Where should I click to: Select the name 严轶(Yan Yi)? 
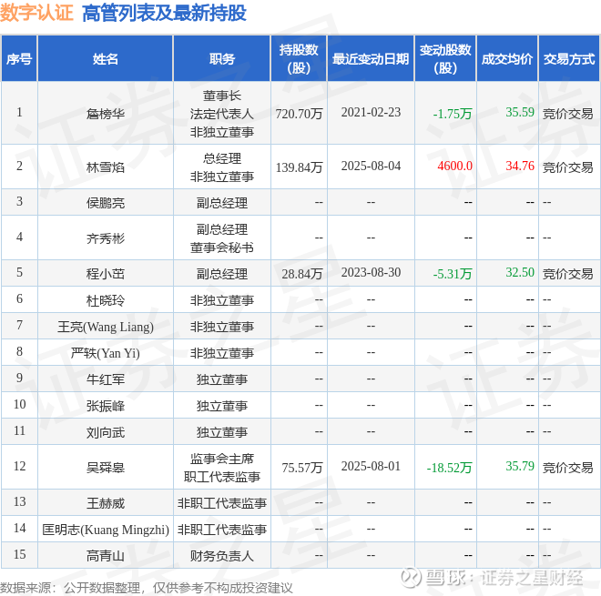click(106, 353)
